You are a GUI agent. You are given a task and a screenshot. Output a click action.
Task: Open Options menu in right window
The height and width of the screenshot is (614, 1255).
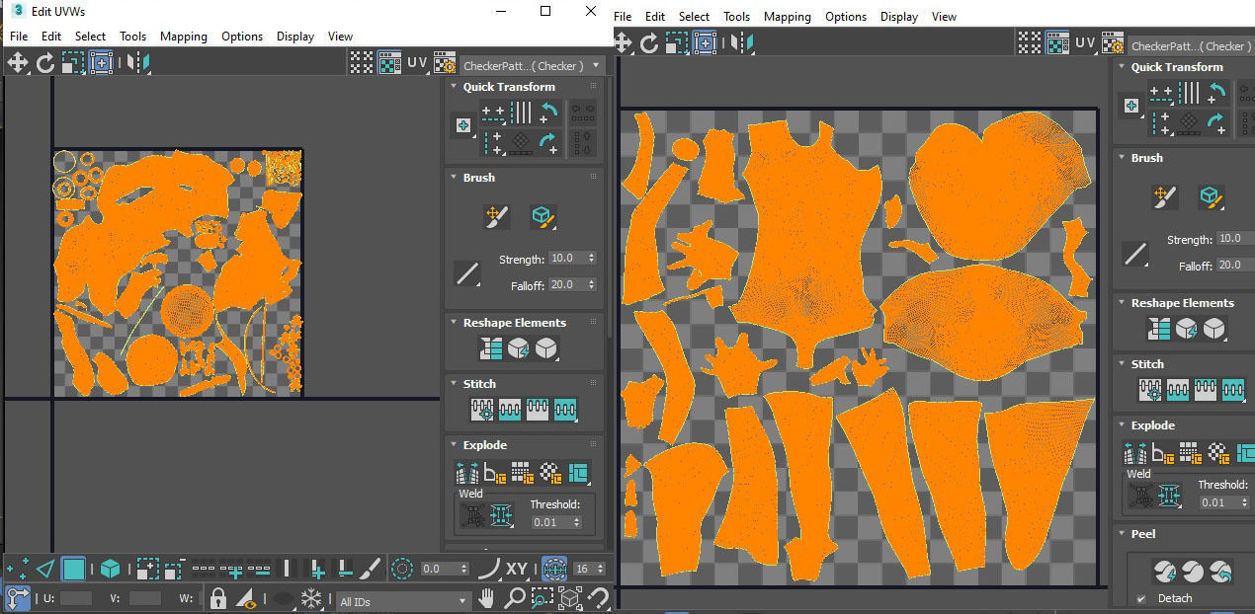pyautogui.click(x=846, y=17)
